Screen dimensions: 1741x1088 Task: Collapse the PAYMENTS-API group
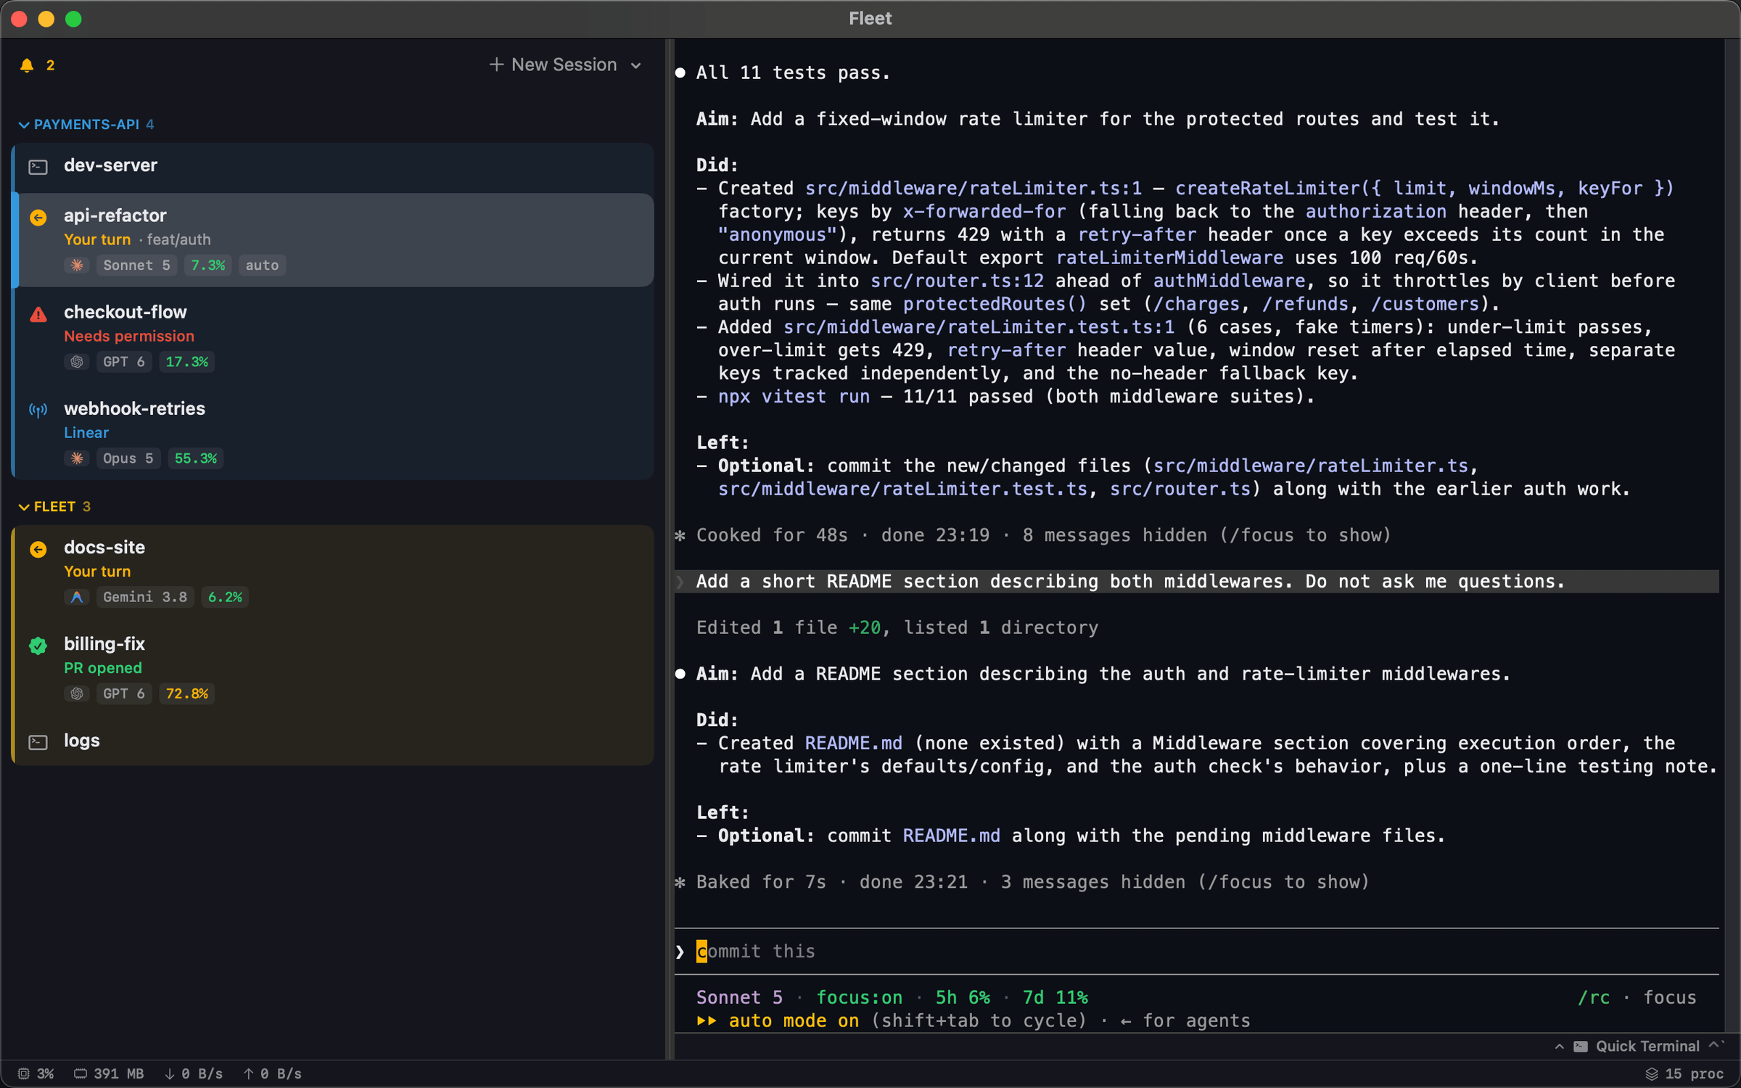click(x=24, y=125)
